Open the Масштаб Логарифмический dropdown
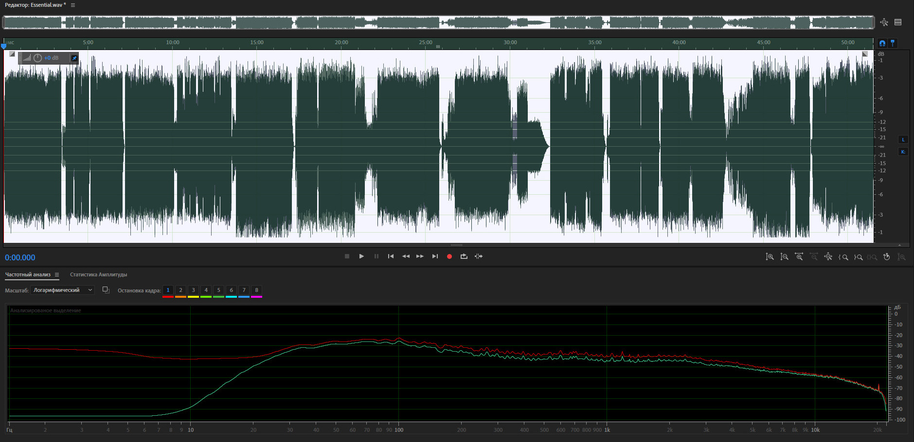Image resolution: width=914 pixels, height=442 pixels. pyautogui.click(x=62, y=290)
